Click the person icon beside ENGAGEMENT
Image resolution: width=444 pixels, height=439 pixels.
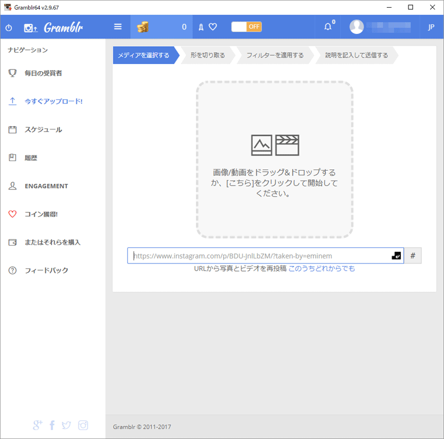(x=12, y=186)
